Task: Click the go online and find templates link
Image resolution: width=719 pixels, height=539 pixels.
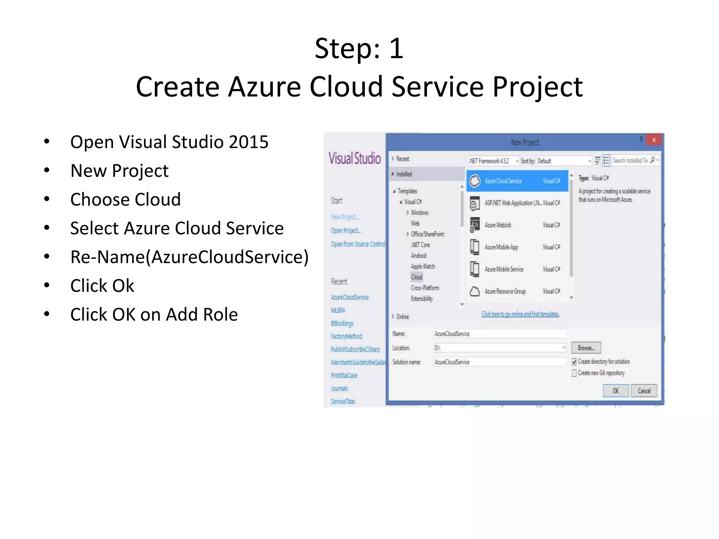Action: pyautogui.click(x=520, y=314)
